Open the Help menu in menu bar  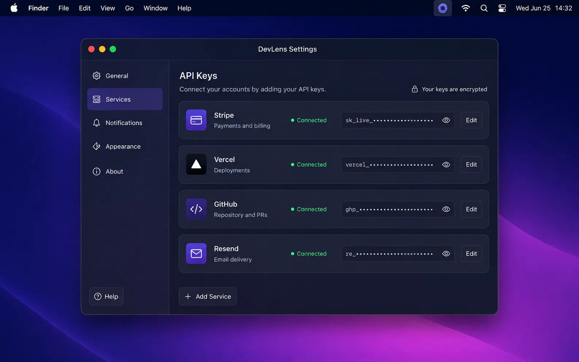(x=184, y=8)
